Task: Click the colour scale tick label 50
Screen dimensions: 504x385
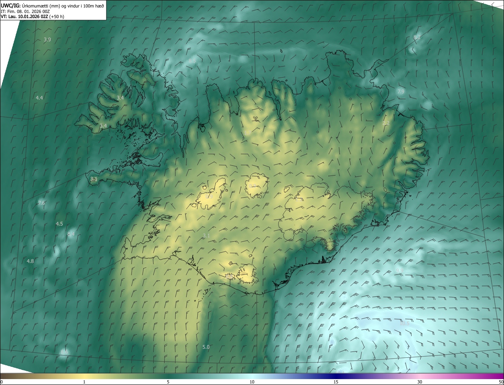Action: [501, 382]
